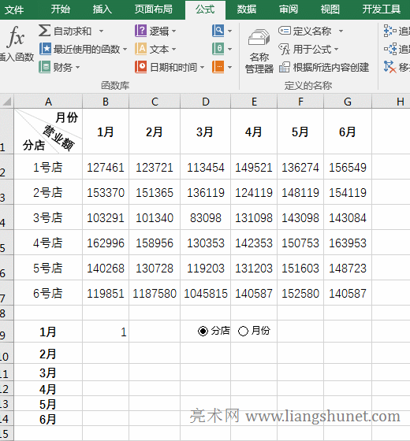Viewport: 410px width, 441px height.
Task: Select the 月份 radio button
Action: [243, 331]
